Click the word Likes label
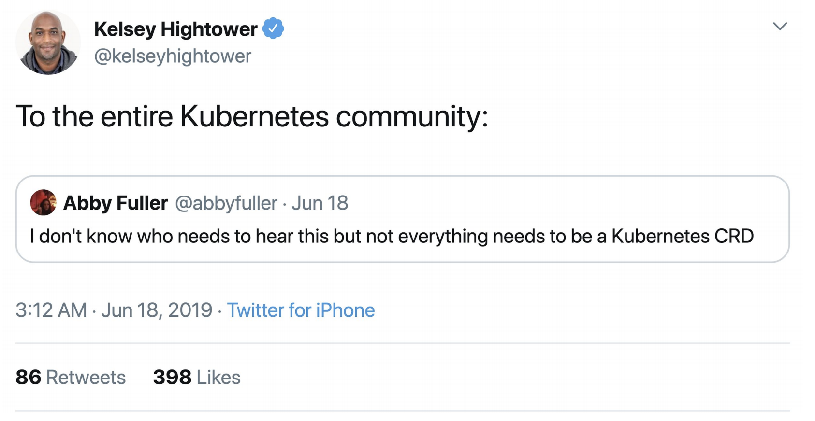 (218, 377)
